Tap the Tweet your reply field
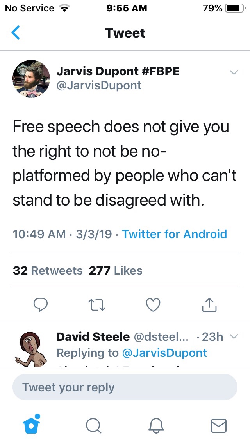Viewport: 250px width, 445px height. click(125, 387)
